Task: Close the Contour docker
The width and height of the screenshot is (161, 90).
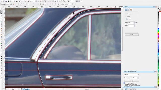Action: point(157,7)
